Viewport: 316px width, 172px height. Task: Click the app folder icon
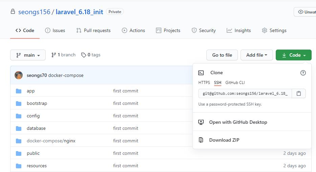(x=19, y=91)
